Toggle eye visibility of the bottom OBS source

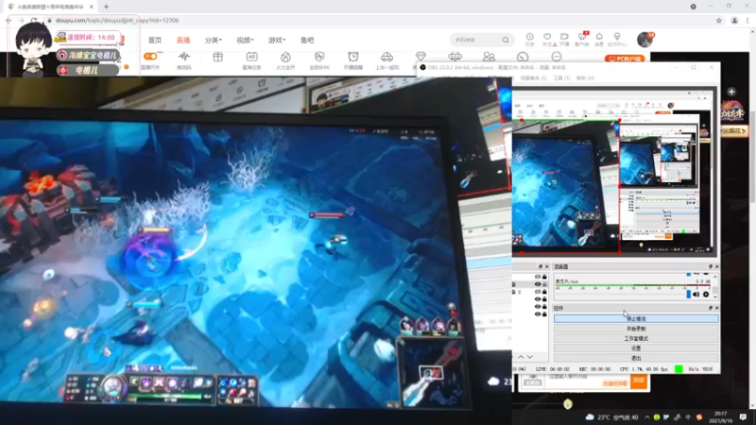(538, 314)
